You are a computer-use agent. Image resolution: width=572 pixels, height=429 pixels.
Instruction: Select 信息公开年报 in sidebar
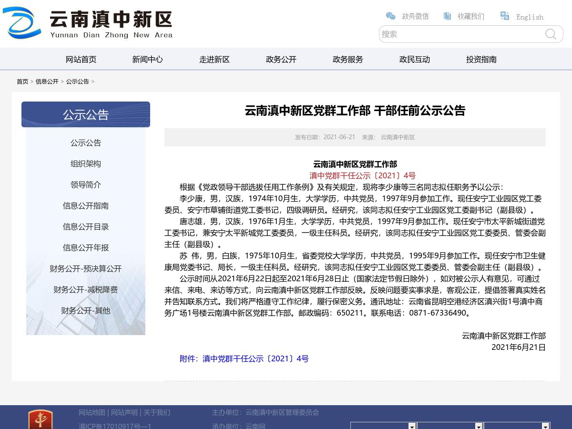click(x=86, y=248)
